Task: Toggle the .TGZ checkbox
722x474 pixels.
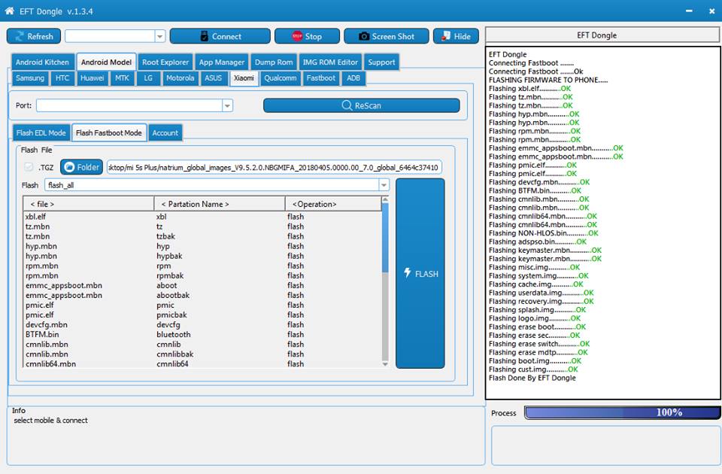Action: (29, 167)
